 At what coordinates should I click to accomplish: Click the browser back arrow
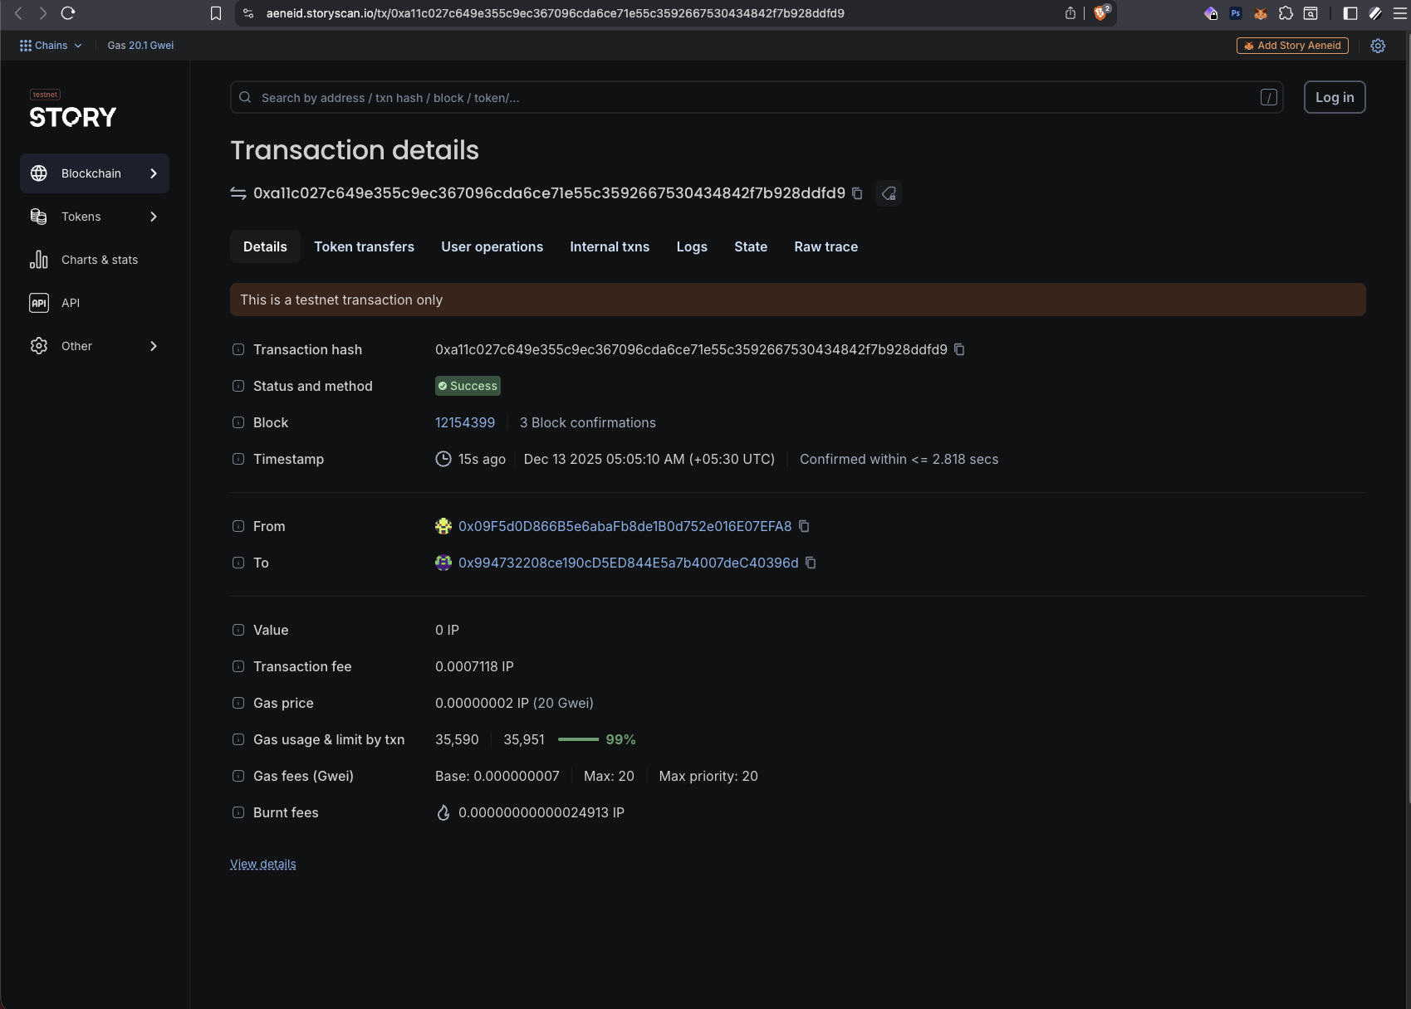[18, 13]
